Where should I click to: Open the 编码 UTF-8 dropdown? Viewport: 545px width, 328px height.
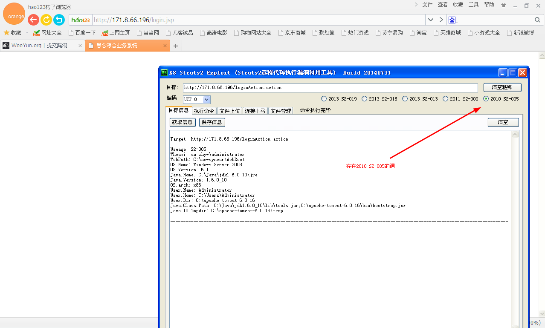pos(207,99)
